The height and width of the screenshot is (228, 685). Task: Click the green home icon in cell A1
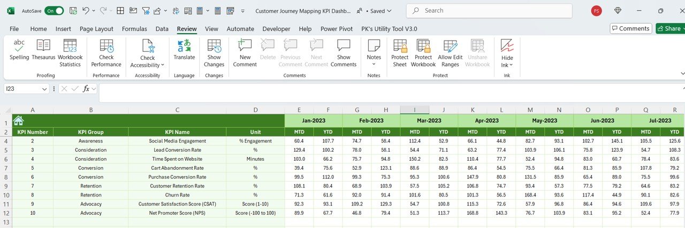[x=18, y=121]
